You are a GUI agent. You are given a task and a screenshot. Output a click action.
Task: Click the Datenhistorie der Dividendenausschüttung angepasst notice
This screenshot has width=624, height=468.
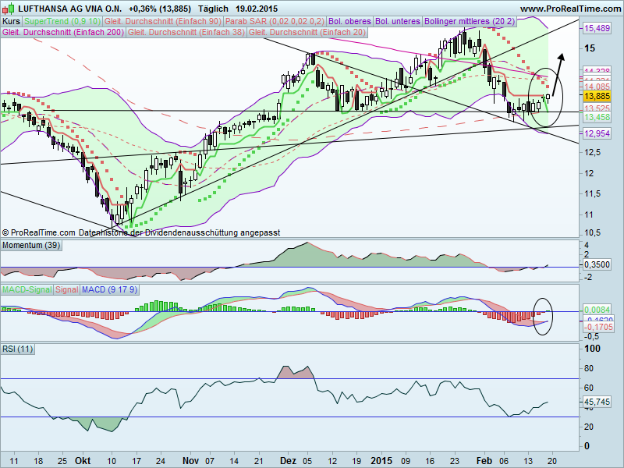point(179,232)
